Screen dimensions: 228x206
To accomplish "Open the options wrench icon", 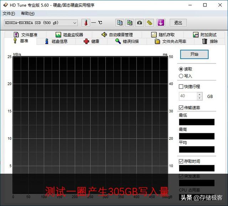I will pos(150,23).
